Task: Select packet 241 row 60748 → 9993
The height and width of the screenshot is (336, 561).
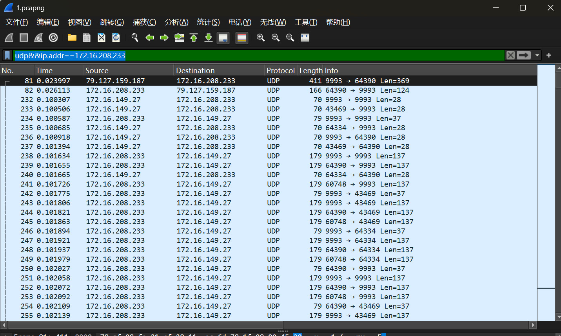Action: (269, 184)
